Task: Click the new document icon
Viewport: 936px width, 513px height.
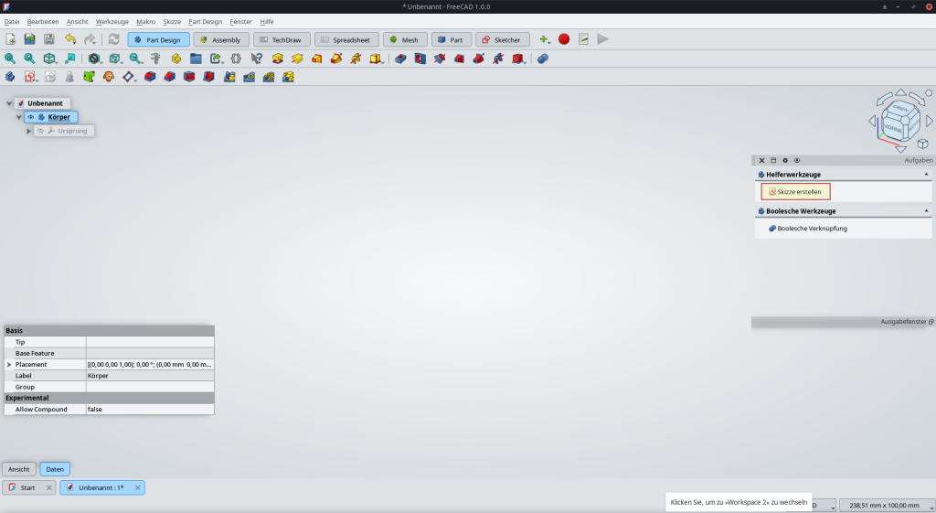Action: pyautogui.click(x=11, y=39)
